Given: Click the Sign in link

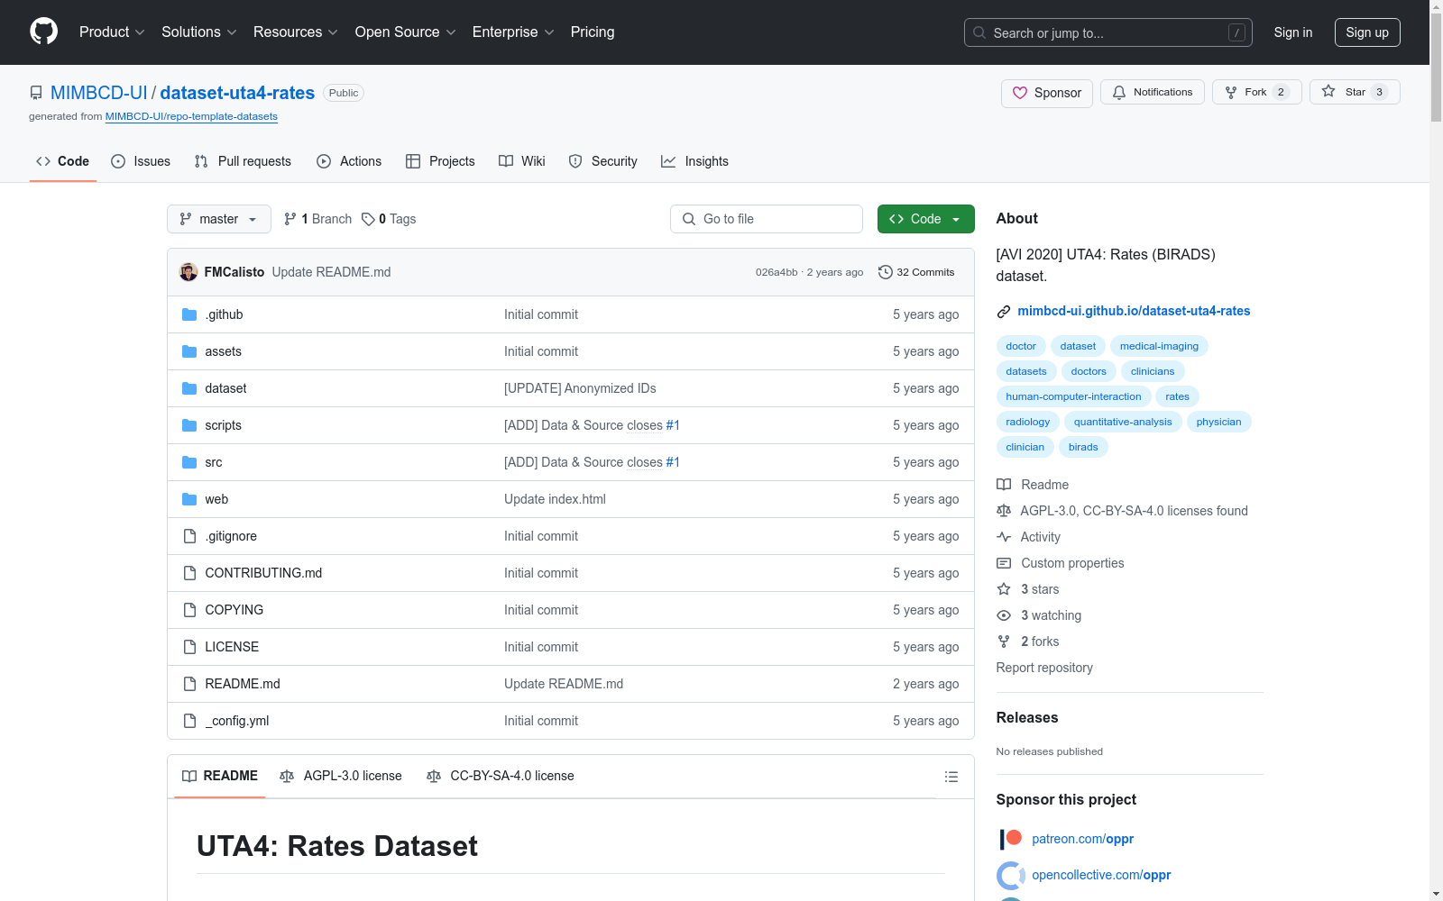Looking at the screenshot, I should (1293, 32).
